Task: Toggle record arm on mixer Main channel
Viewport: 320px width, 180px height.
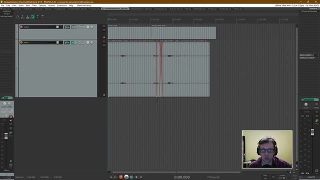Action: (10, 116)
